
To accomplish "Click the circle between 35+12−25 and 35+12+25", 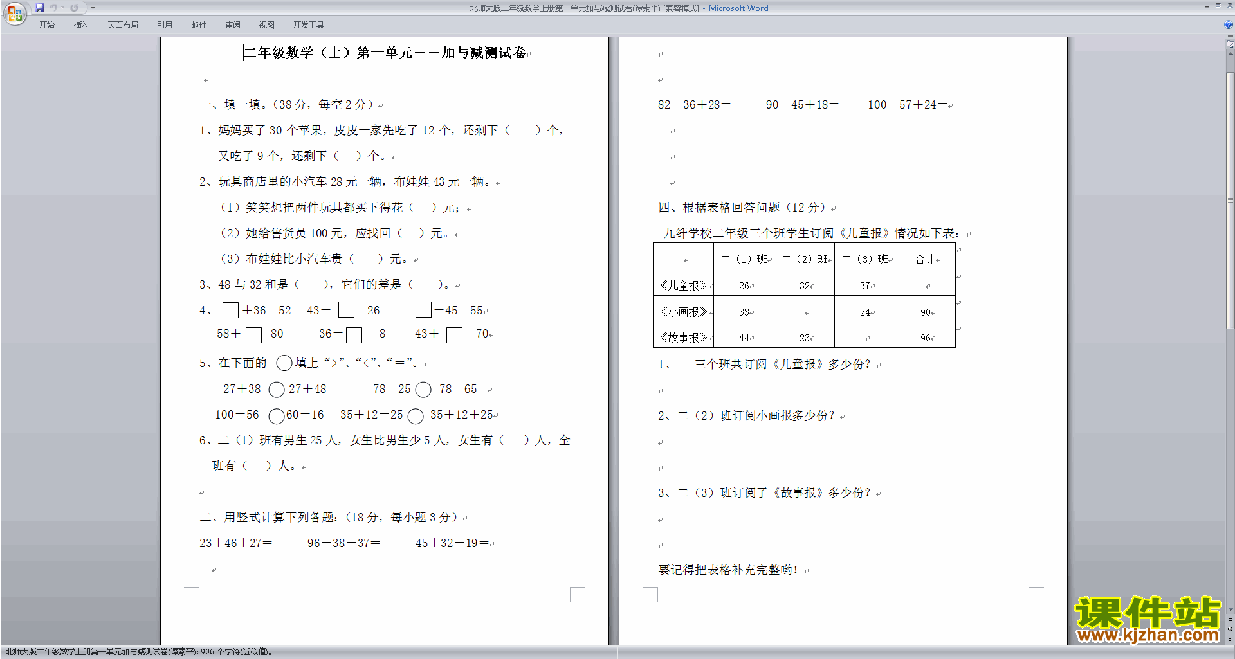I will coord(416,416).
